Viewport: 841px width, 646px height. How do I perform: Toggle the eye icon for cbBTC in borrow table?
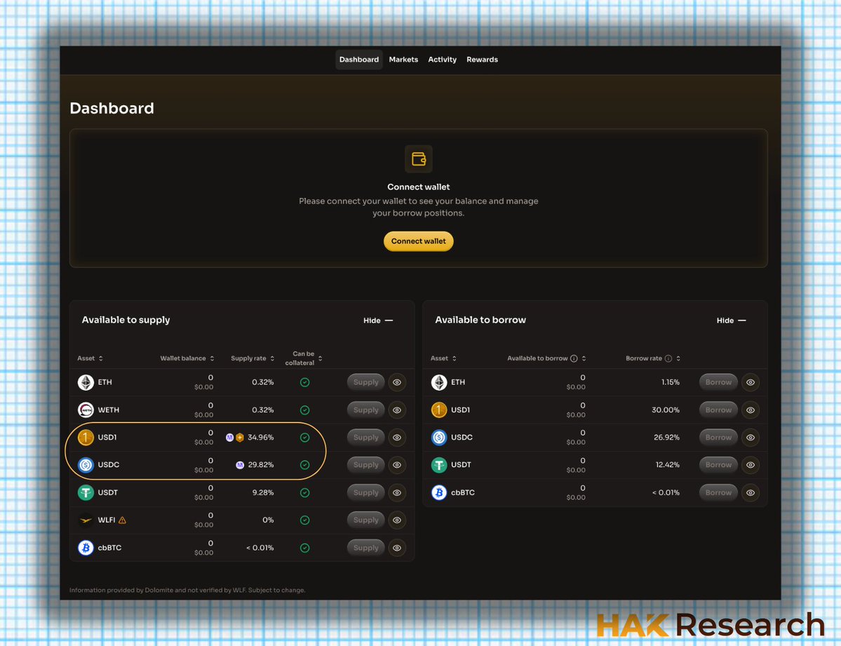pos(750,492)
